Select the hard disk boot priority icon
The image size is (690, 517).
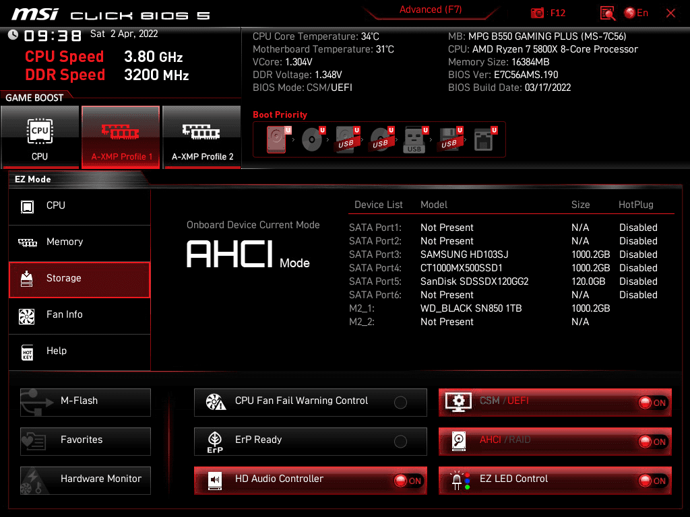coord(278,139)
